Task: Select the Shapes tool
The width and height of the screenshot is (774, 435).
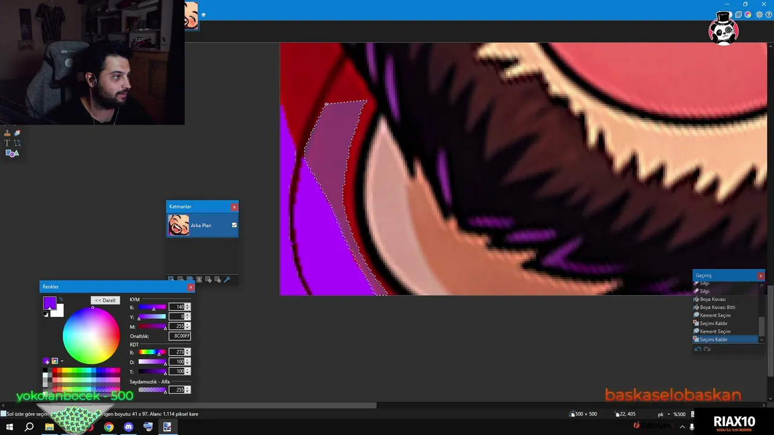Action: [12, 153]
